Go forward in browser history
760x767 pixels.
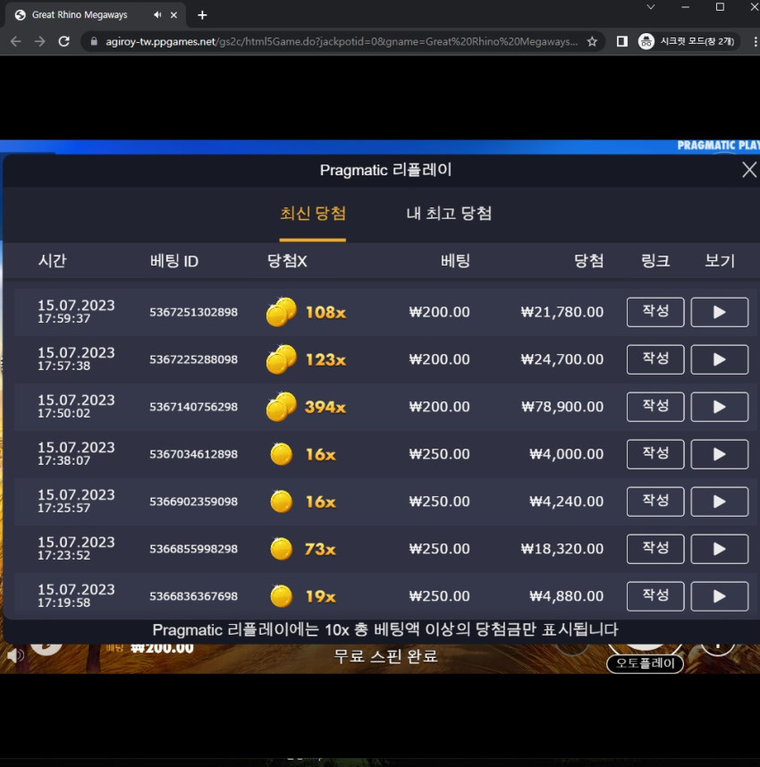point(39,42)
